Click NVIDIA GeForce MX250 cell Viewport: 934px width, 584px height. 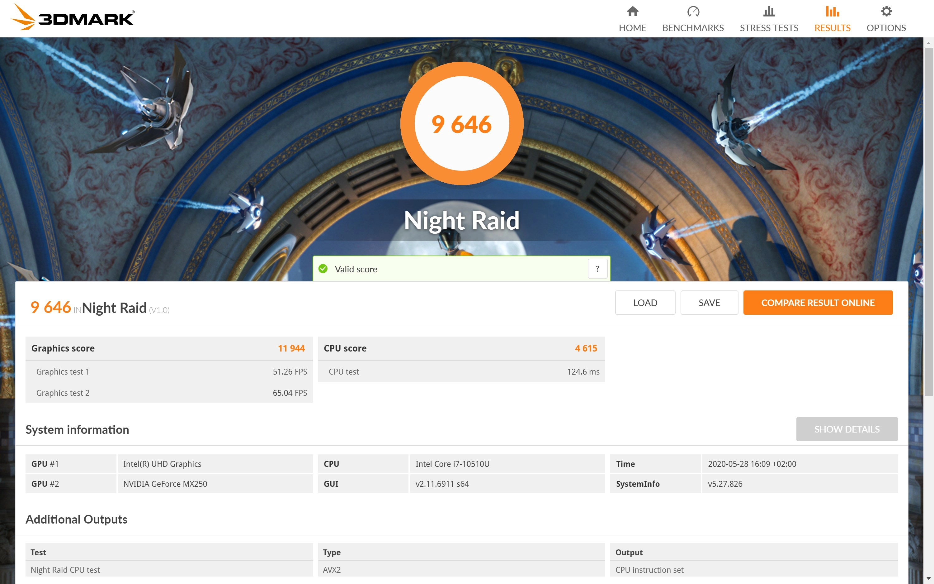pyautogui.click(x=215, y=484)
